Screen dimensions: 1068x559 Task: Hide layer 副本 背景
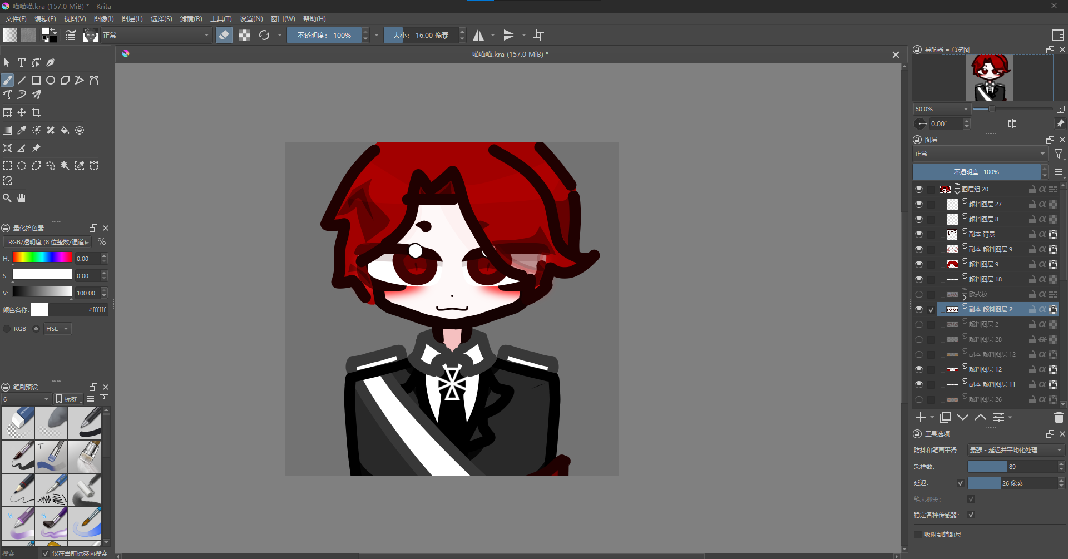pyautogui.click(x=919, y=234)
